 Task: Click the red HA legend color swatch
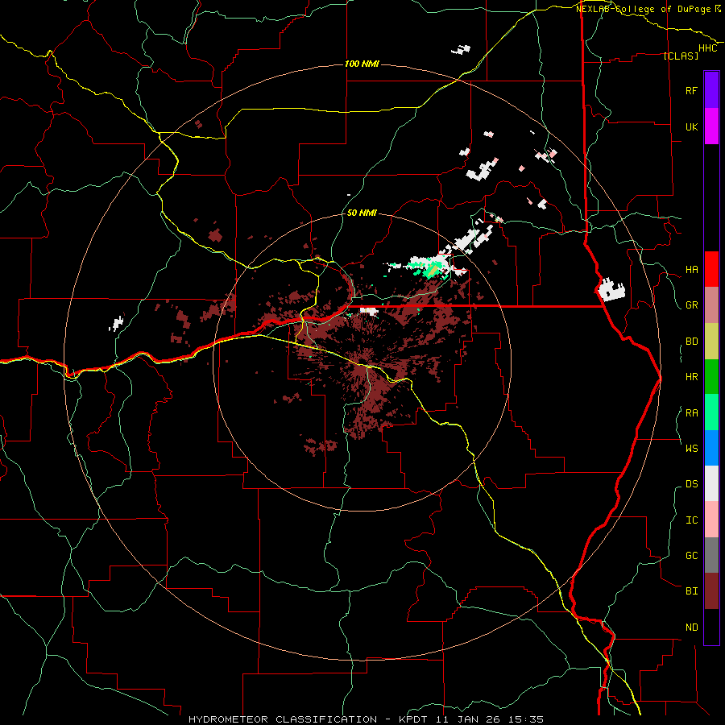[711, 269]
